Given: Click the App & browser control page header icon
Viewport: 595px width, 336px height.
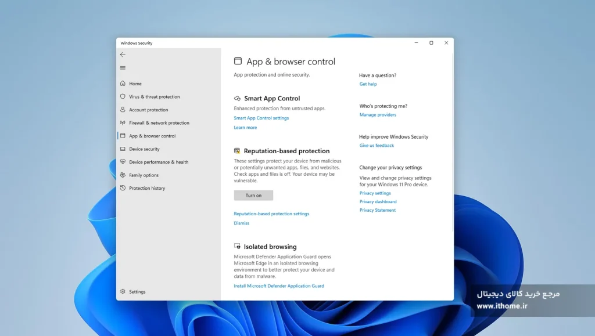Looking at the screenshot, I should pos(238,61).
